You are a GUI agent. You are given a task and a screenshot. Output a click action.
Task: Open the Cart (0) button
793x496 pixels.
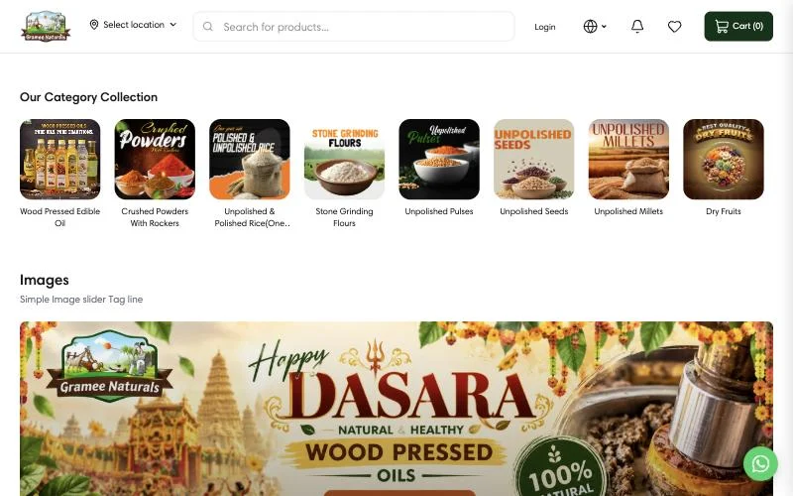(738, 27)
